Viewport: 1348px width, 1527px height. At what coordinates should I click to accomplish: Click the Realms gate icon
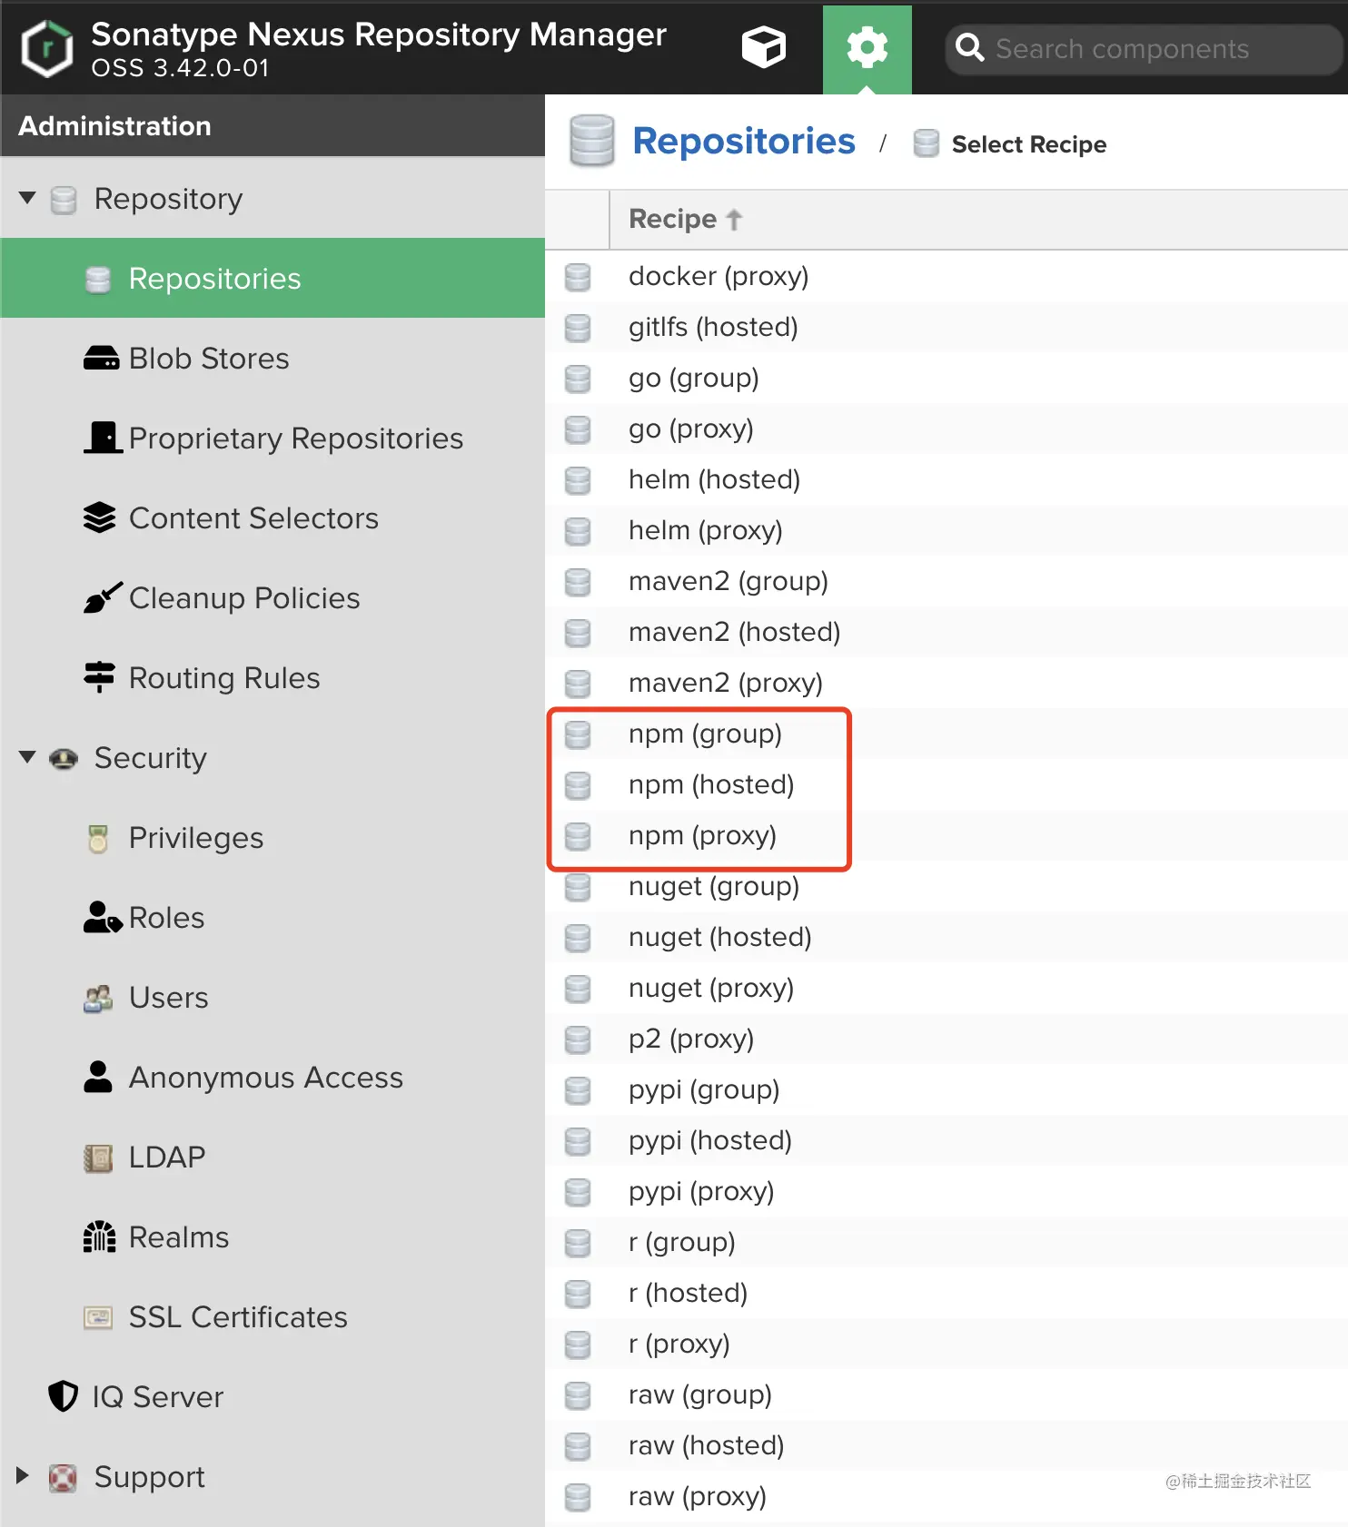tap(99, 1236)
